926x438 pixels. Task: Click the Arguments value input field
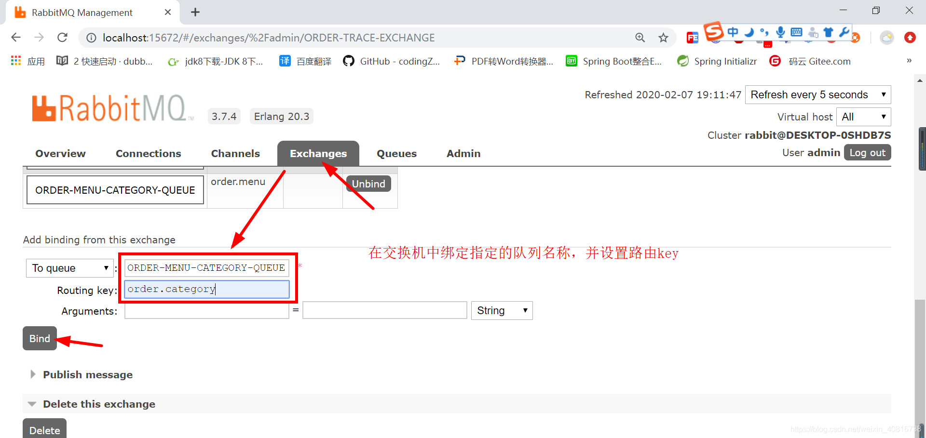tap(385, 310)
